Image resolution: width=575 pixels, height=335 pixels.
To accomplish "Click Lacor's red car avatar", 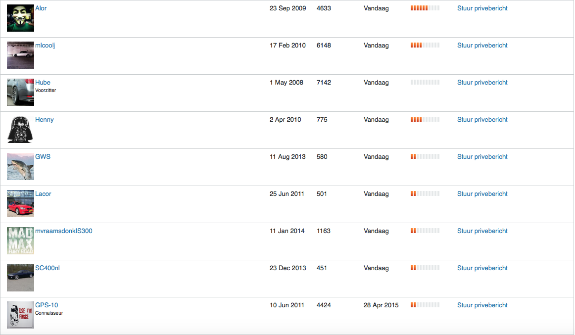I will tap(20, 203).
